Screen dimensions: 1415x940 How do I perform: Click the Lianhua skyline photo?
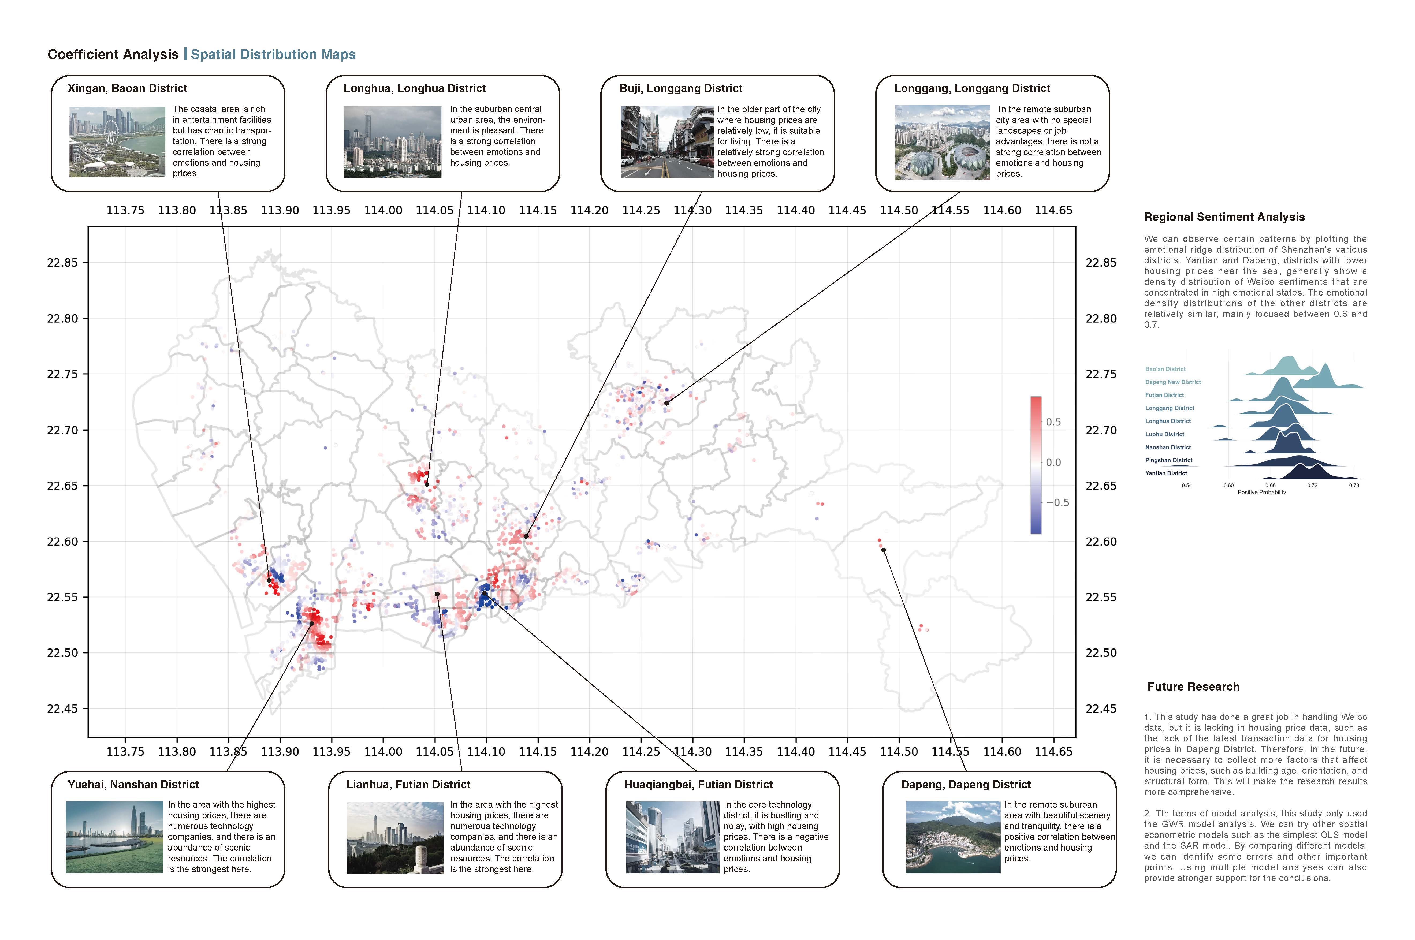pos(395,837)
